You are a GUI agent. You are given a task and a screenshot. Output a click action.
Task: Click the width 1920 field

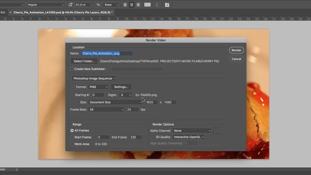[x=152, y=102]
